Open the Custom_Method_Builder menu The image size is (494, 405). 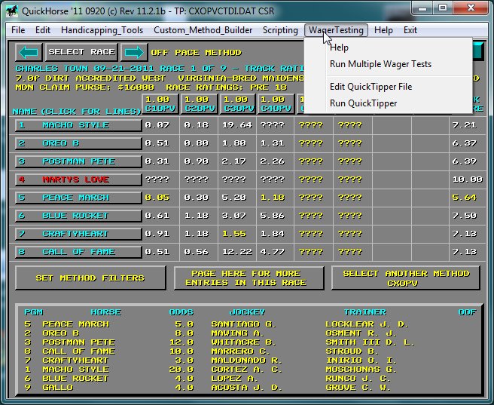tap(203, 30)
